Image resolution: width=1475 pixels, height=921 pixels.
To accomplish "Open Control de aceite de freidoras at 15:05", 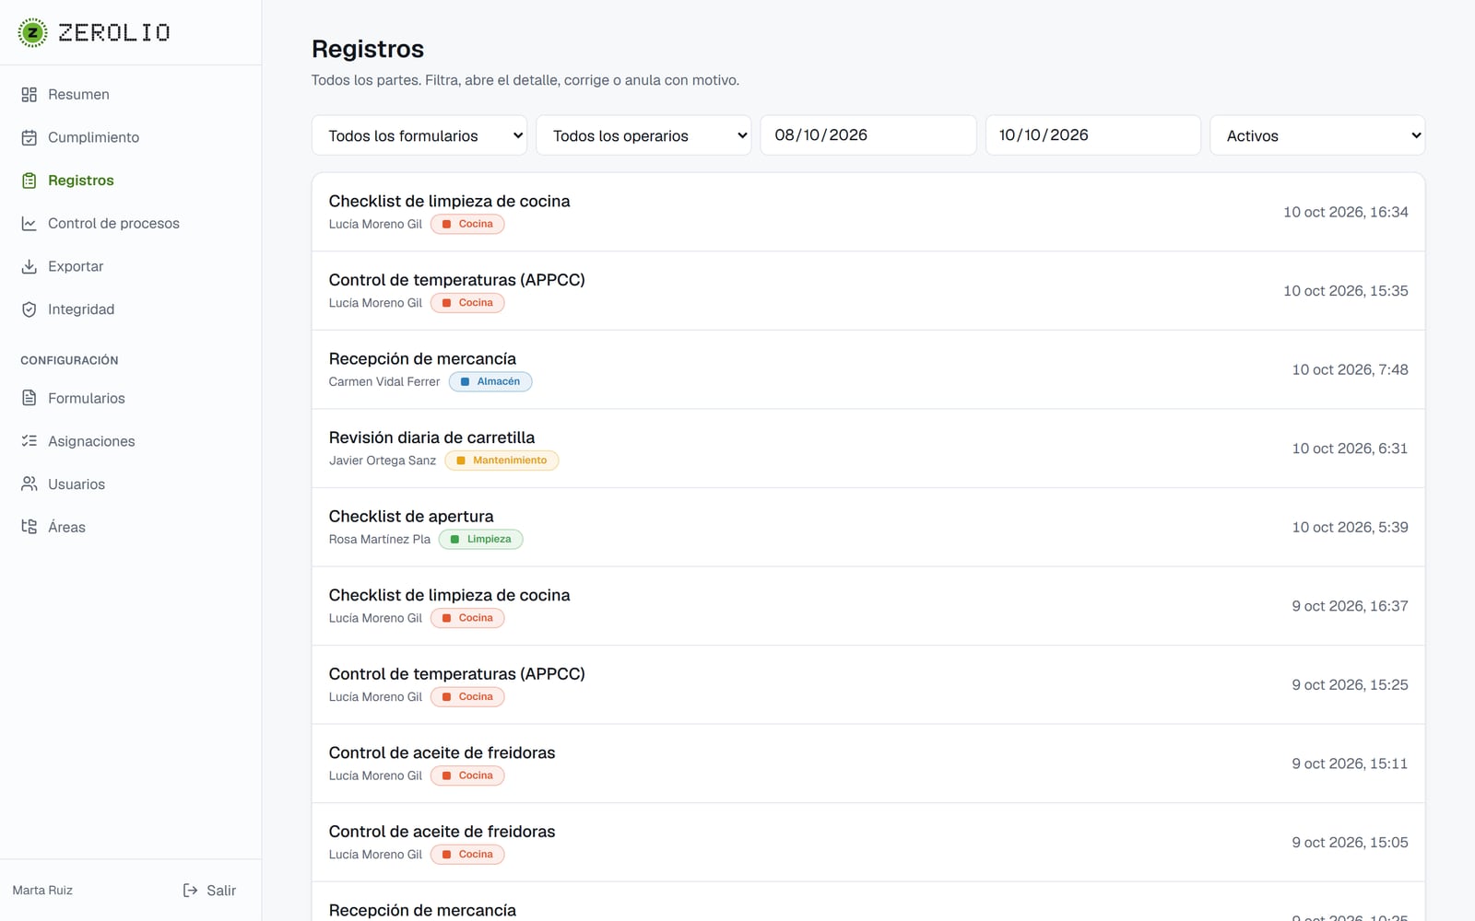I will (x=868, y=843).
